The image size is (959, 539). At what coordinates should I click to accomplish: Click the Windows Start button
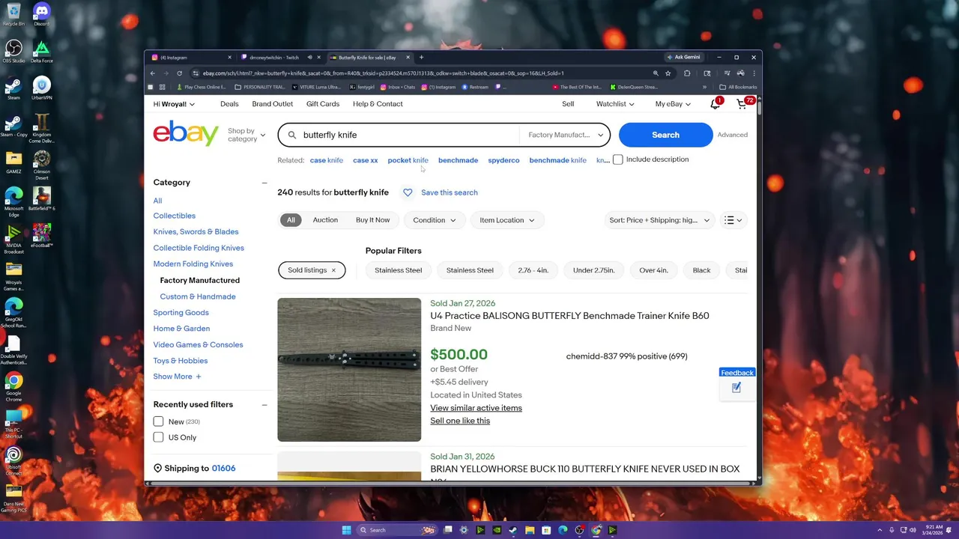(346, 530)
